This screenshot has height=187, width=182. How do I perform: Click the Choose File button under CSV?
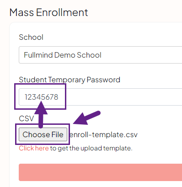pyautogui.click(x=43, y=134)
